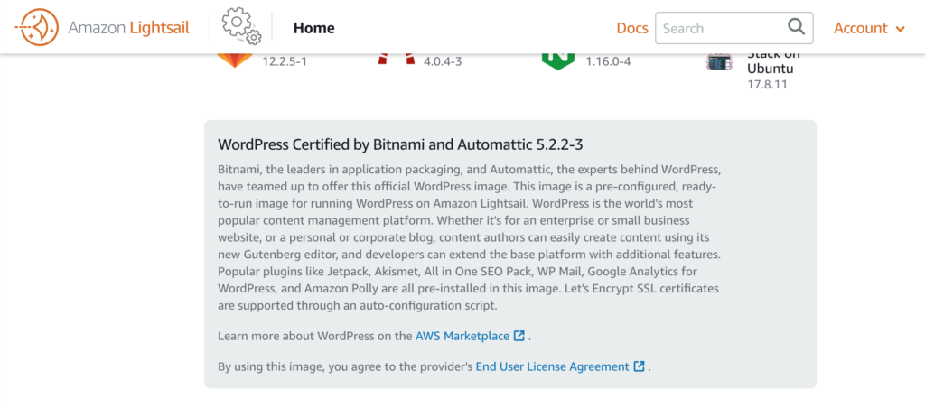The image size is (925, 408).
Task: Open the Docs menu item
Action: pyautogui.click(x=631, y=28)
